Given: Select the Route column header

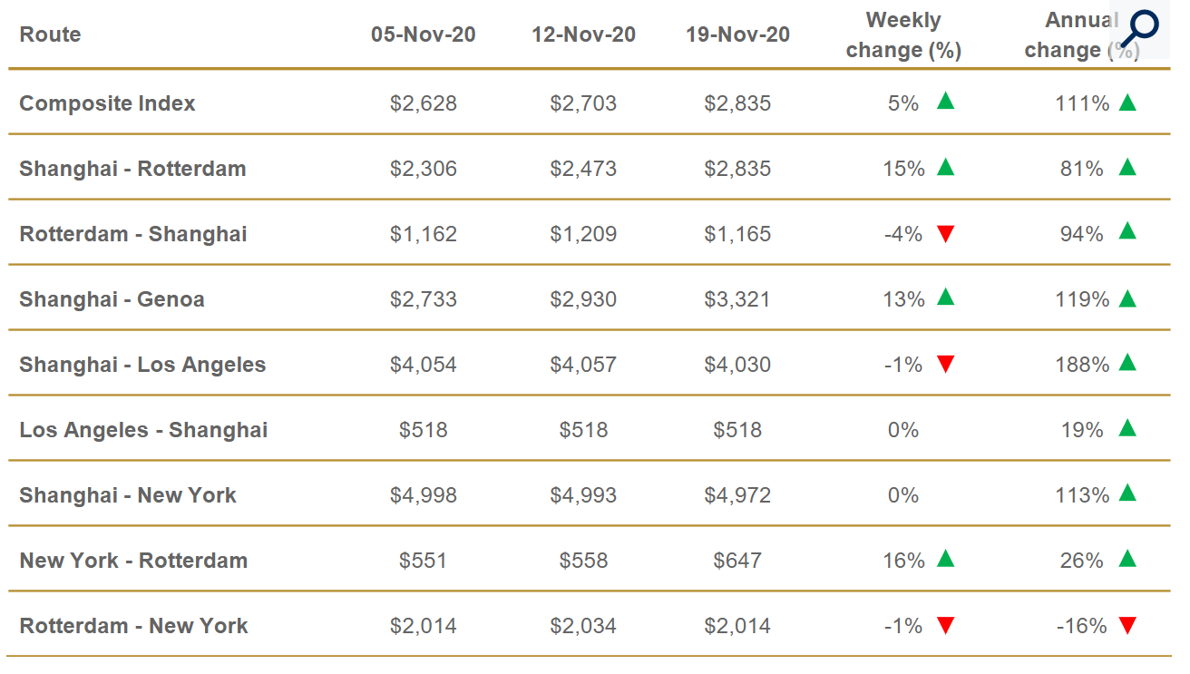Looking at the screenshot, I should (x=50, y=34).
